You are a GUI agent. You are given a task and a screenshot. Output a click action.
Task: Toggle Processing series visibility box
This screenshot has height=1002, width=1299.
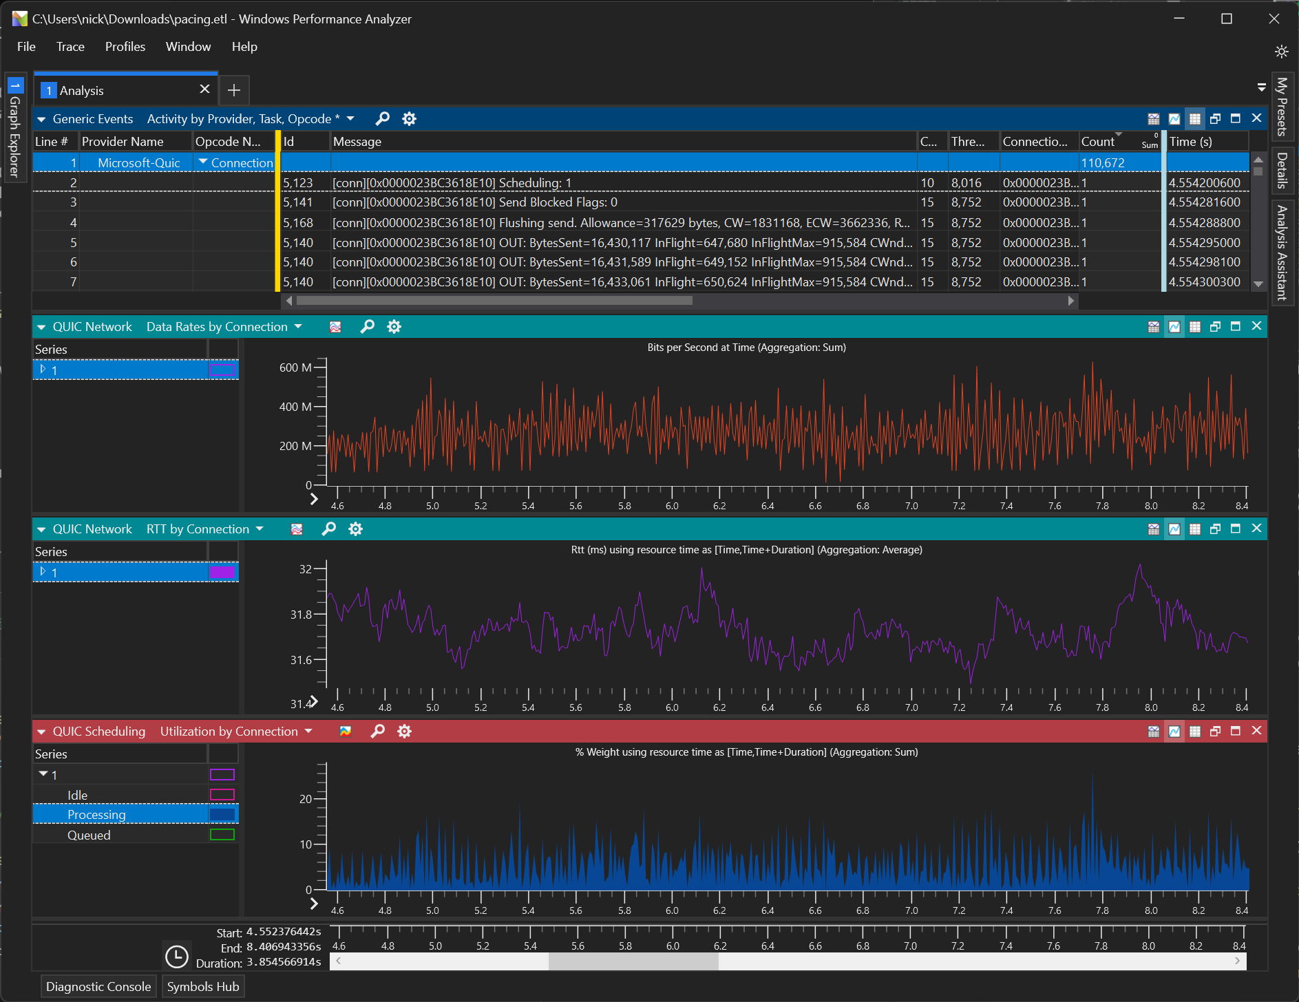tap(222, 815)
